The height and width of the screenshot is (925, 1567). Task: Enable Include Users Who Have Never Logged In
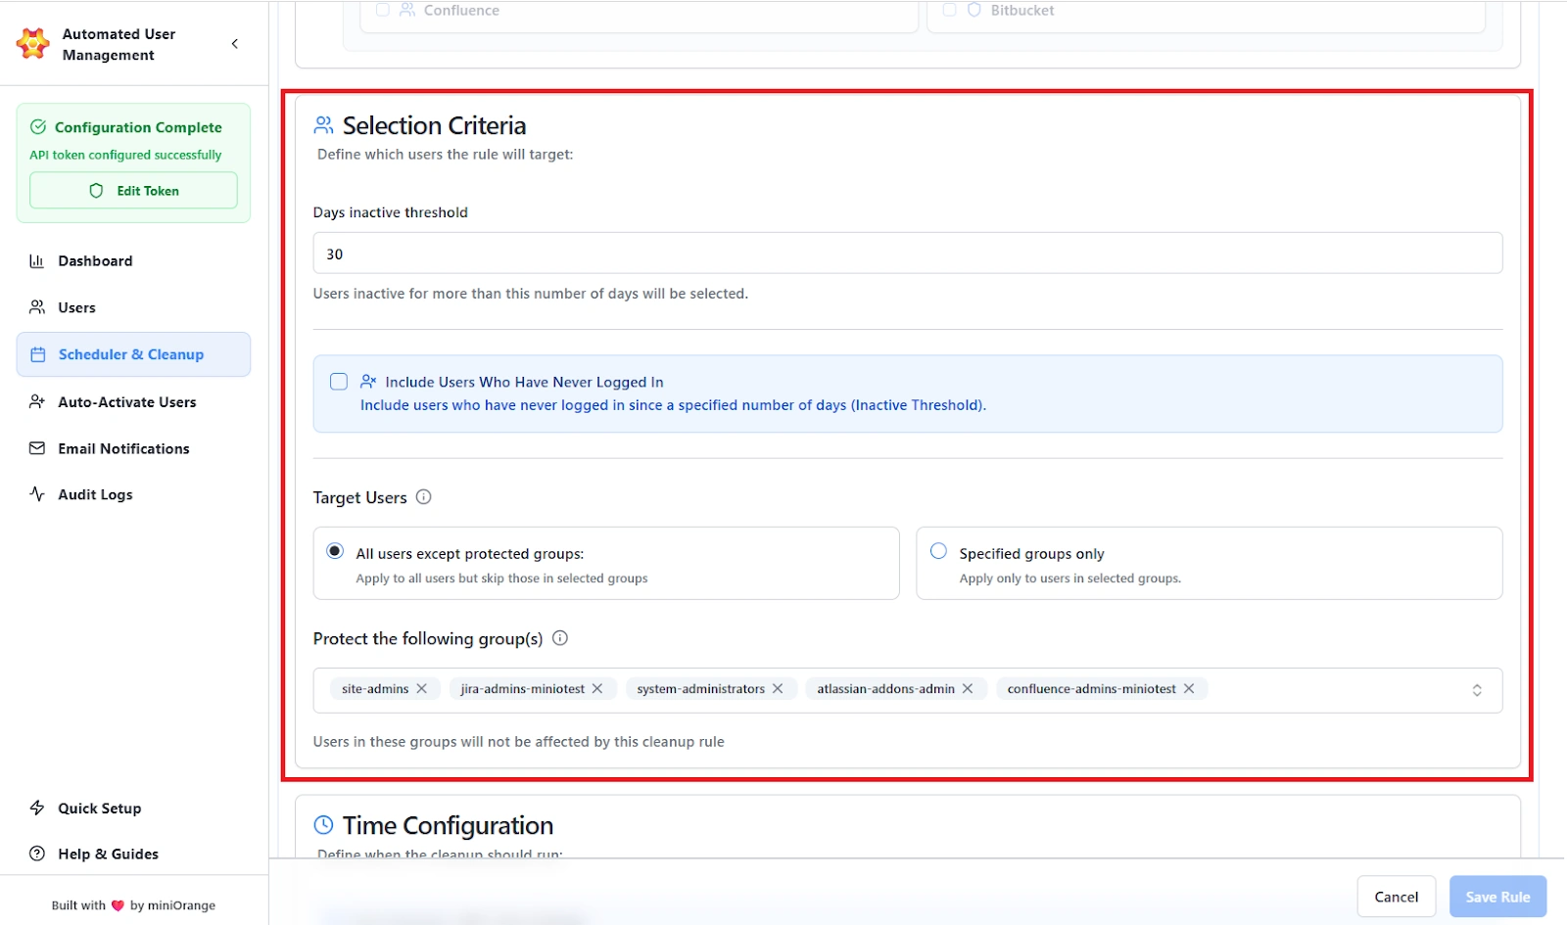(x=338, y=382)
